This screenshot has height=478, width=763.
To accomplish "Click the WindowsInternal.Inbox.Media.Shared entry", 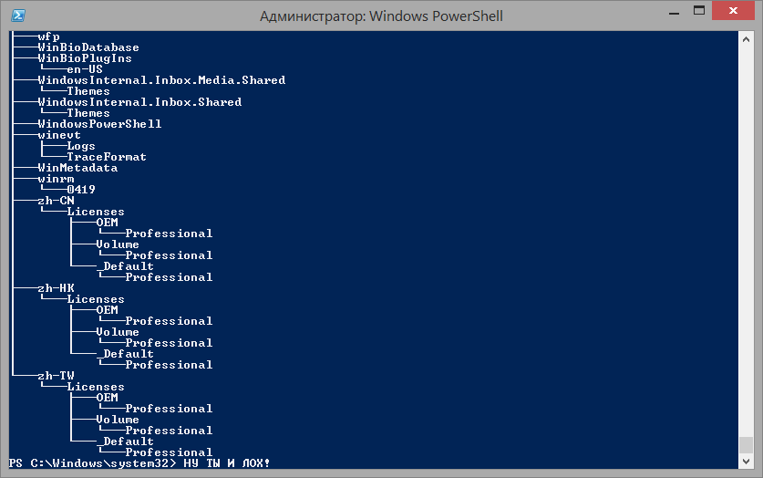I will (x=160, y=80).
